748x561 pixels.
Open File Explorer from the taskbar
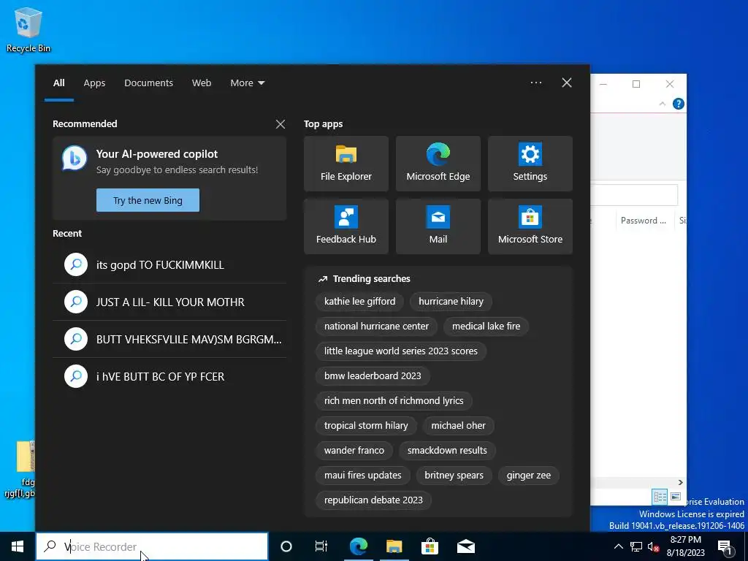click(x=394, y=546)
